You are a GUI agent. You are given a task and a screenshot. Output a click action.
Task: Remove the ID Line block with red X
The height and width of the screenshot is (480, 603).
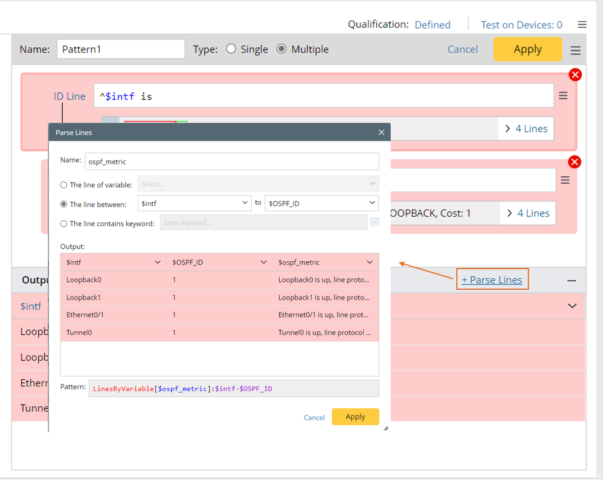(574, 75)
